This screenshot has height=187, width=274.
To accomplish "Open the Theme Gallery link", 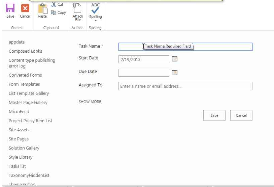I will tap(23, 184).
